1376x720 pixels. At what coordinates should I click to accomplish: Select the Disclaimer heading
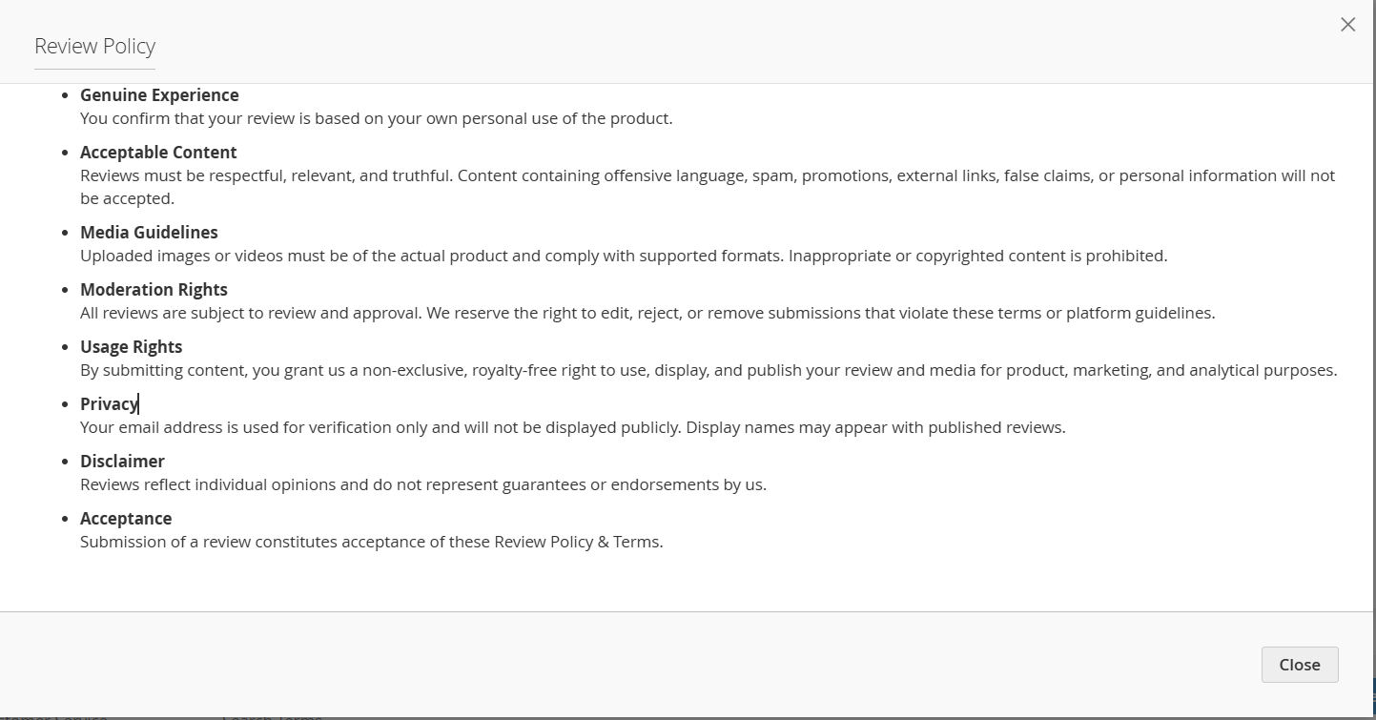pyautogui.click(x=122, y=462)
